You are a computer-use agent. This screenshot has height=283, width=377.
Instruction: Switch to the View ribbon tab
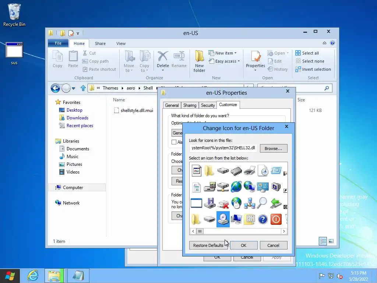(x=121, y=43)
